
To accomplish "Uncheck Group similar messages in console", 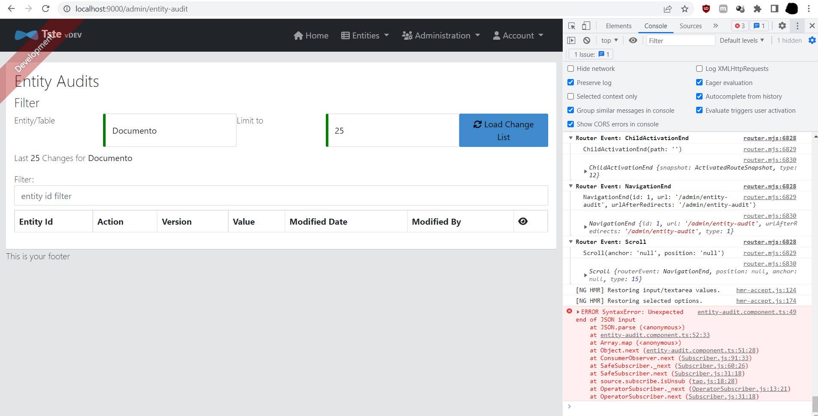I will [571, 110].
